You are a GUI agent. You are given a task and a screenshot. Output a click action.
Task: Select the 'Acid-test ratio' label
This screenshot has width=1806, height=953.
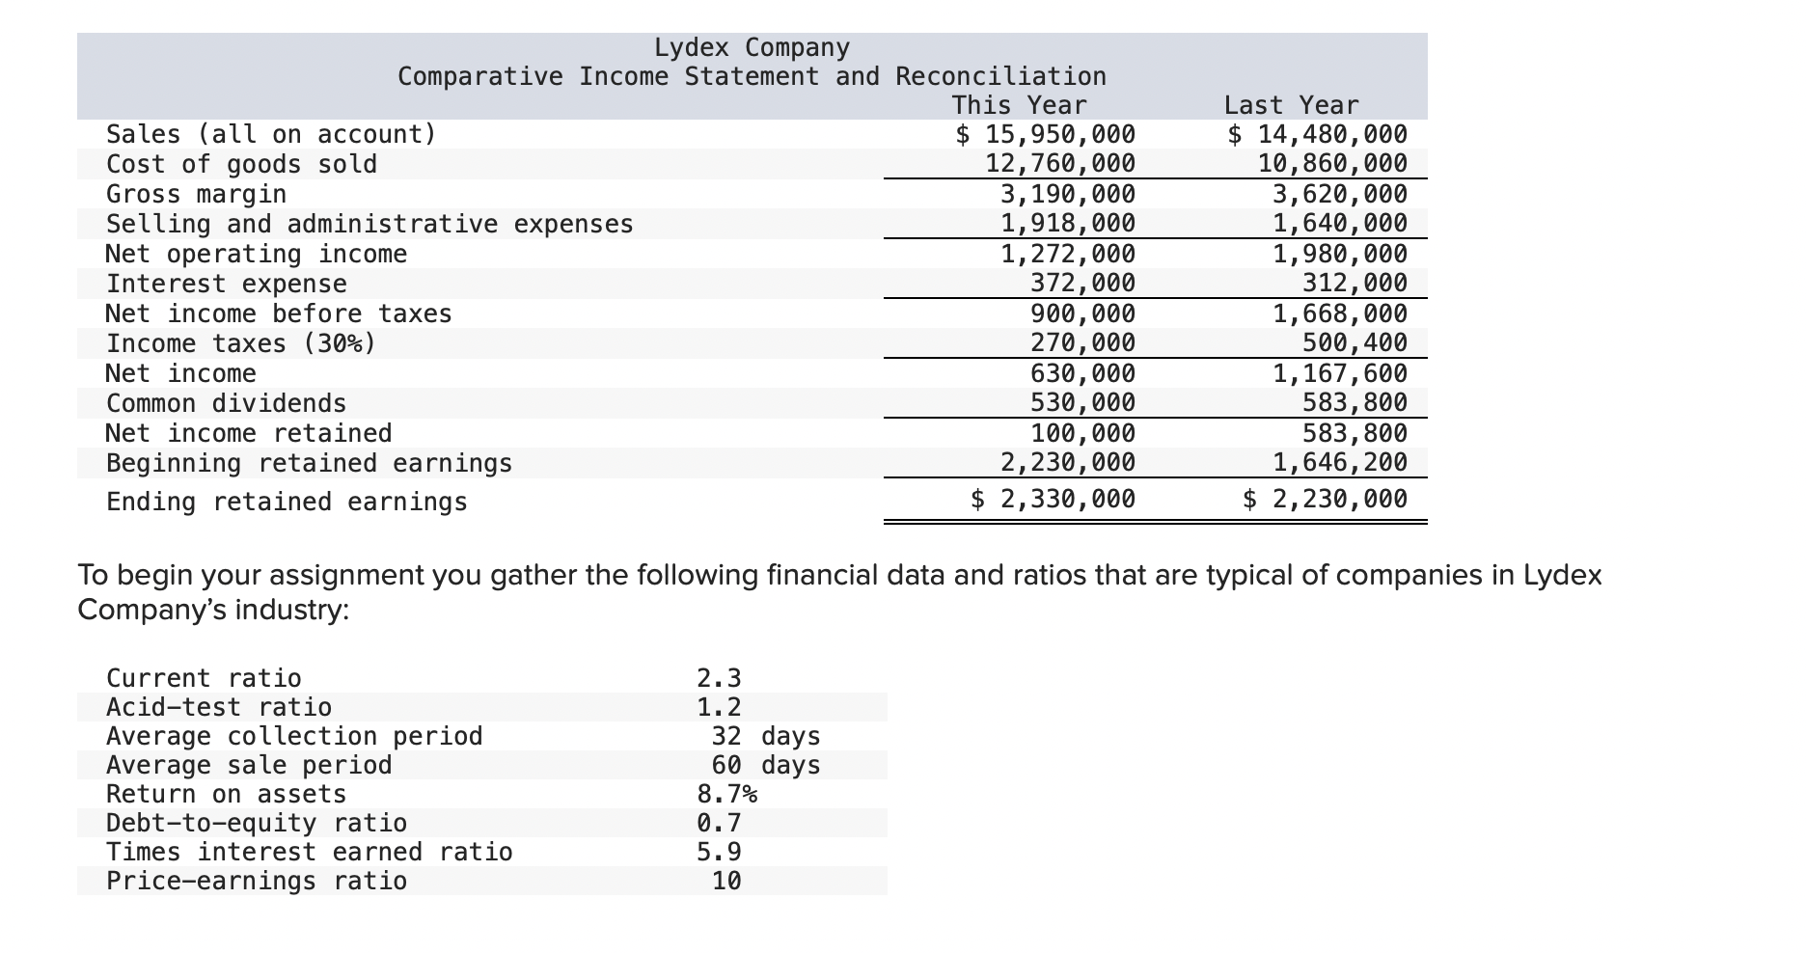click(x=219, y=707)
